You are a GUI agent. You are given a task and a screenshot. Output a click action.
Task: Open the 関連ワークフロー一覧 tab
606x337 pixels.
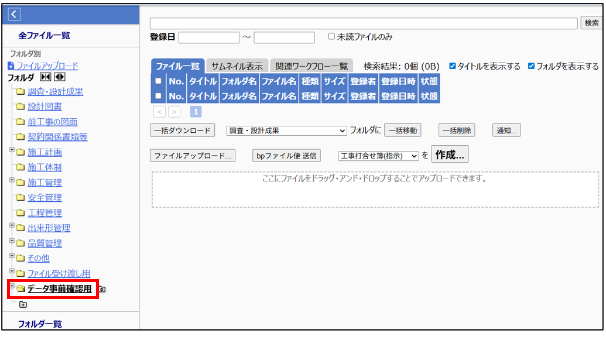[311, 66]
